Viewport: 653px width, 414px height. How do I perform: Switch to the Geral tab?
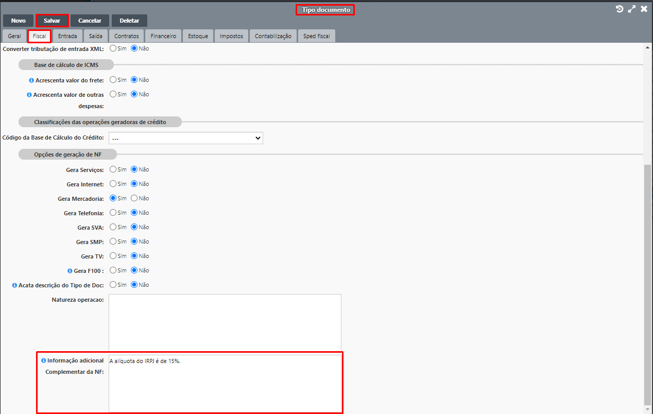[14, 36]
